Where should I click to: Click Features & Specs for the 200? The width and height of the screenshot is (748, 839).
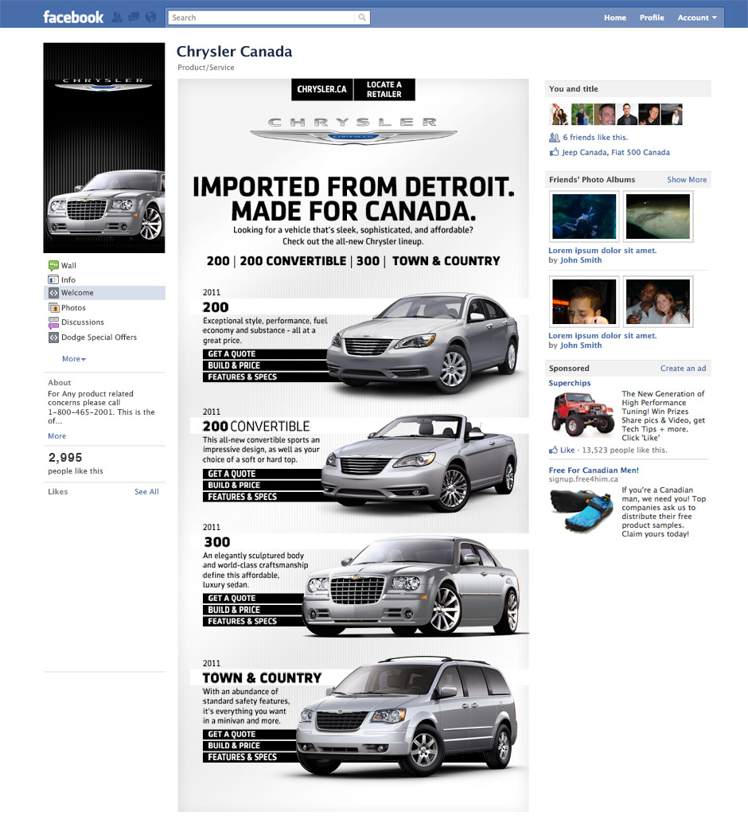coord(264,377)
